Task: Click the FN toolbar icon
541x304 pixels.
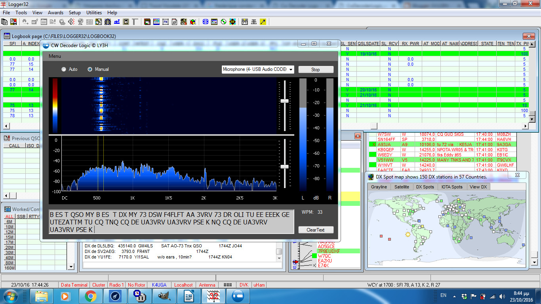Action: [165, 22]
